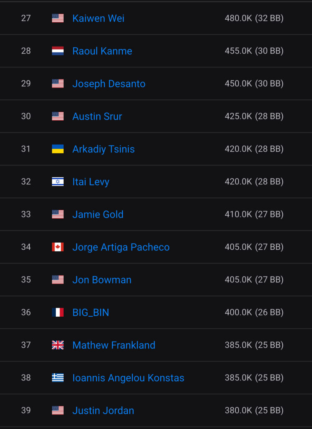The height and width of the screenshot is (429, 312).
Task: Click the BIG_BIN player name
Action: click(90, 313)
